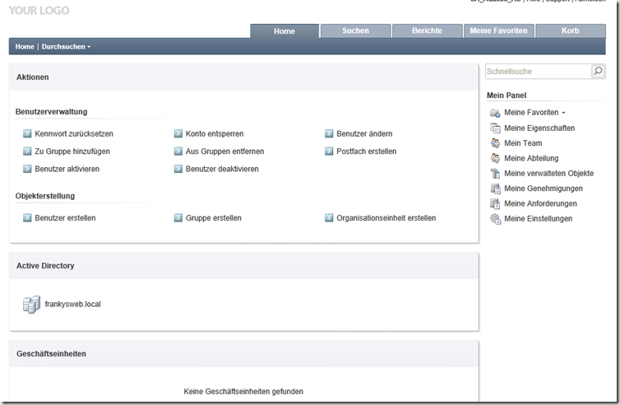Screen dimensions: 620x405
Task: Open the Benutzer erstellen link
Action: [x=65, y=218]
